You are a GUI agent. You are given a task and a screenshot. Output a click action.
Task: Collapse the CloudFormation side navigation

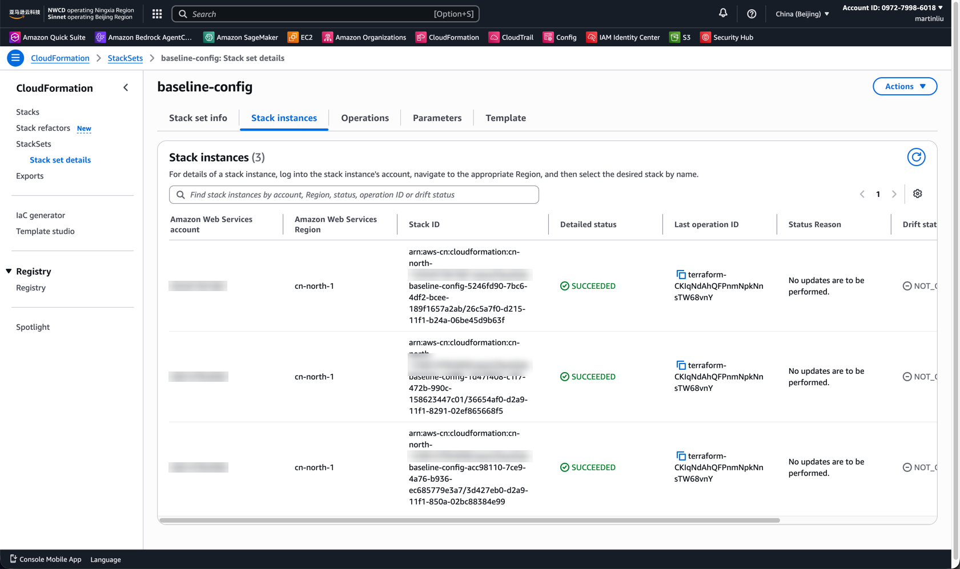pyautogui.click(x=126, y=87)
